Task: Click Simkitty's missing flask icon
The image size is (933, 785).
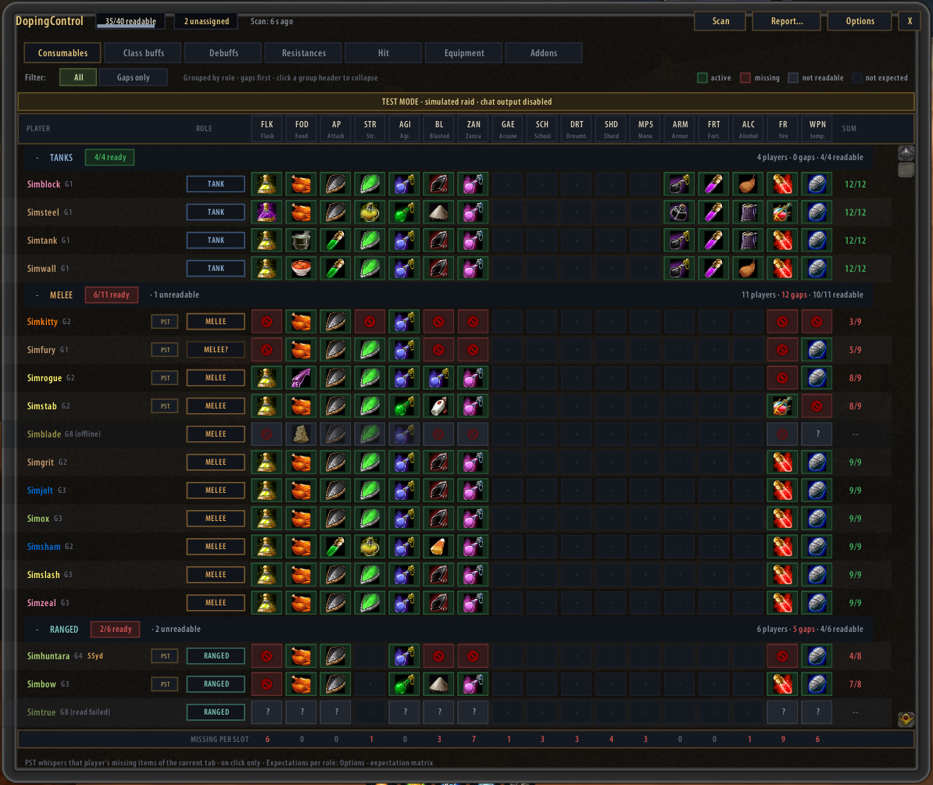Action: click(266, 322)
